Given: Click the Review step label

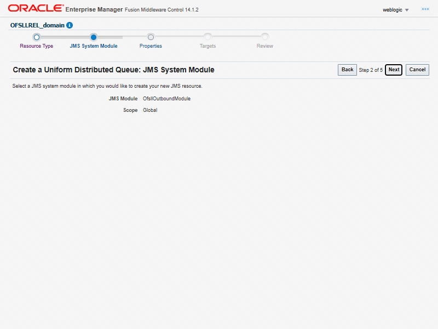Looking at the screenshot, I should click(x=265, y=46).
